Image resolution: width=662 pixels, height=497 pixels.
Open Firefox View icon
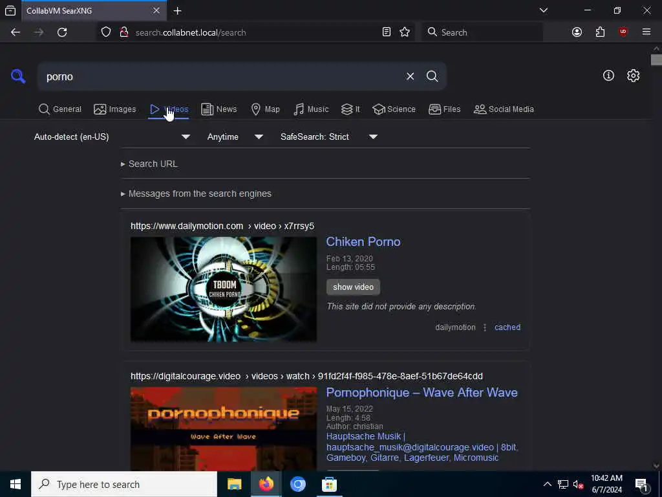(x=10, y=10)
